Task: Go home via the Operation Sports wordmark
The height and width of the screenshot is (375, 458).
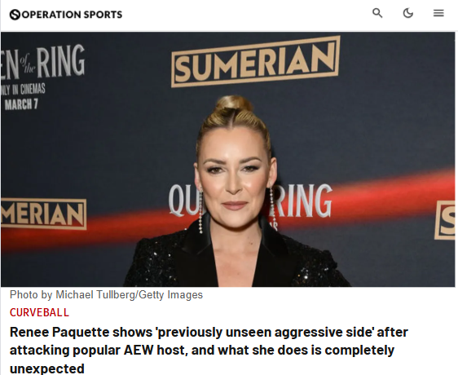Action: point(72,15)
